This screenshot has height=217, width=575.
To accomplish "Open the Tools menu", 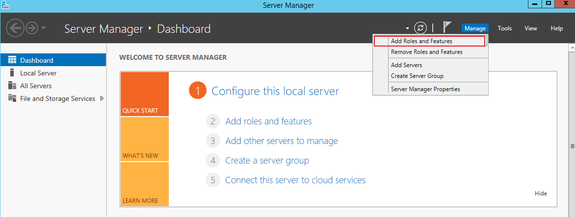I will click(x=504, y=28).
